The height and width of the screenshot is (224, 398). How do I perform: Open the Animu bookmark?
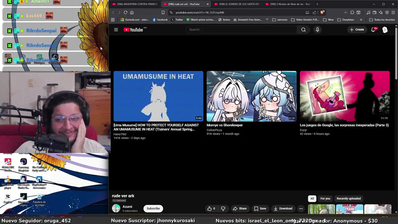(224, 20)
